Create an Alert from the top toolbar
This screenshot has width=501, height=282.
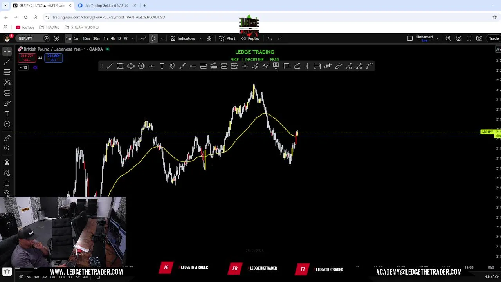pos(227,38)
